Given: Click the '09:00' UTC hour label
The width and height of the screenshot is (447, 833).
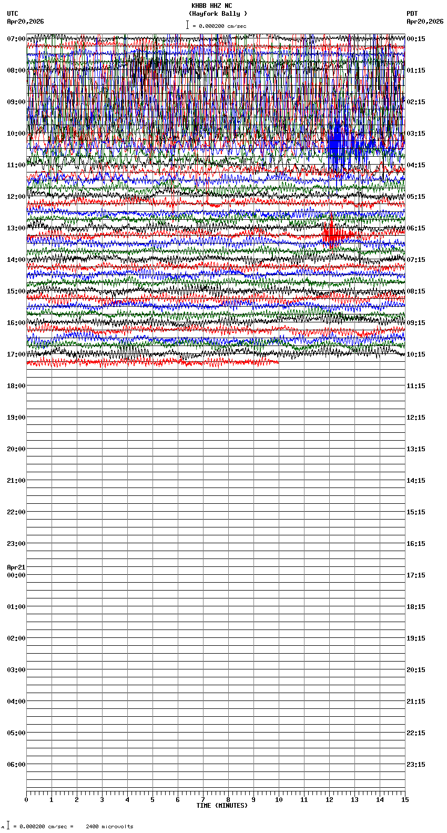Looking at the screenshot, I should 16,102.
